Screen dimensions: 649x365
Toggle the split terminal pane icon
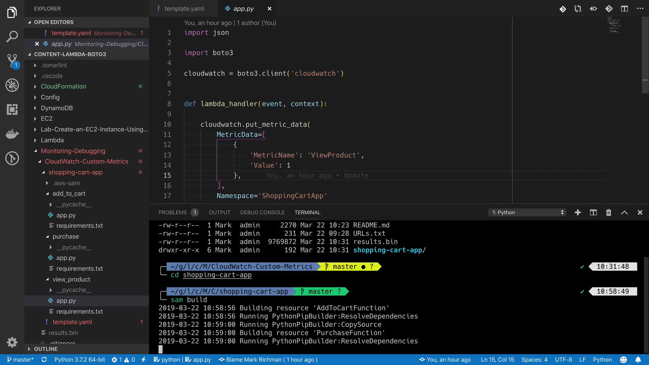click(593, 213)
